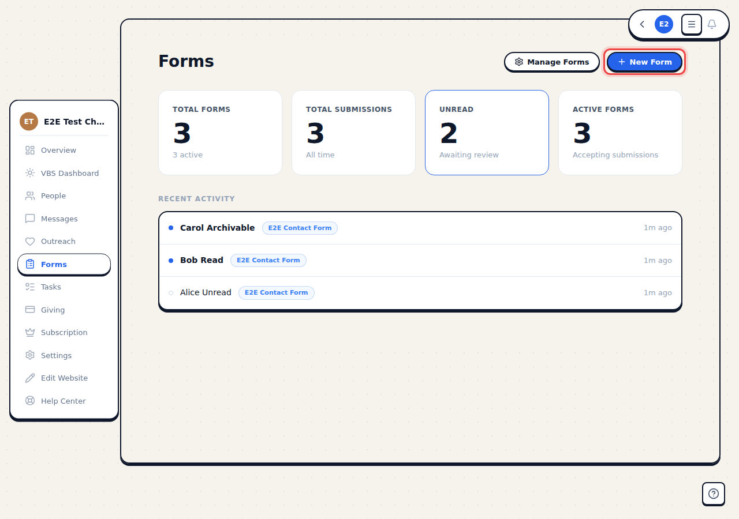739x519 pixels.
Task: Open the hamburger menu at top right
Action: (691, 24)
